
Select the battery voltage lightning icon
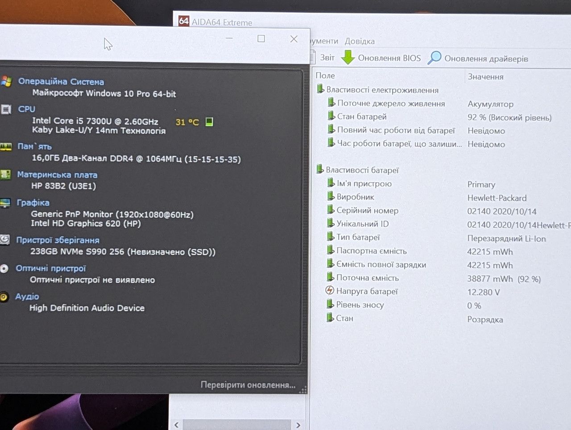coord(330,290)
